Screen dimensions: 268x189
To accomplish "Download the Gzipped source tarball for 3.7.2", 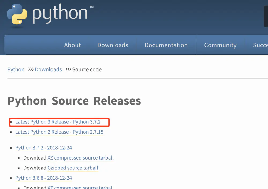I will click(x=73, y=168).
